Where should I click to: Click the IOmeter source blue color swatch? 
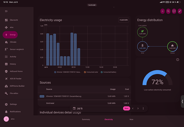(x=42, y=97)
